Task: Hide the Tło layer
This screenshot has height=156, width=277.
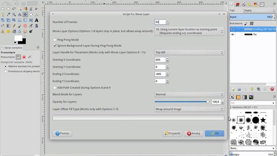Action: 233,35
